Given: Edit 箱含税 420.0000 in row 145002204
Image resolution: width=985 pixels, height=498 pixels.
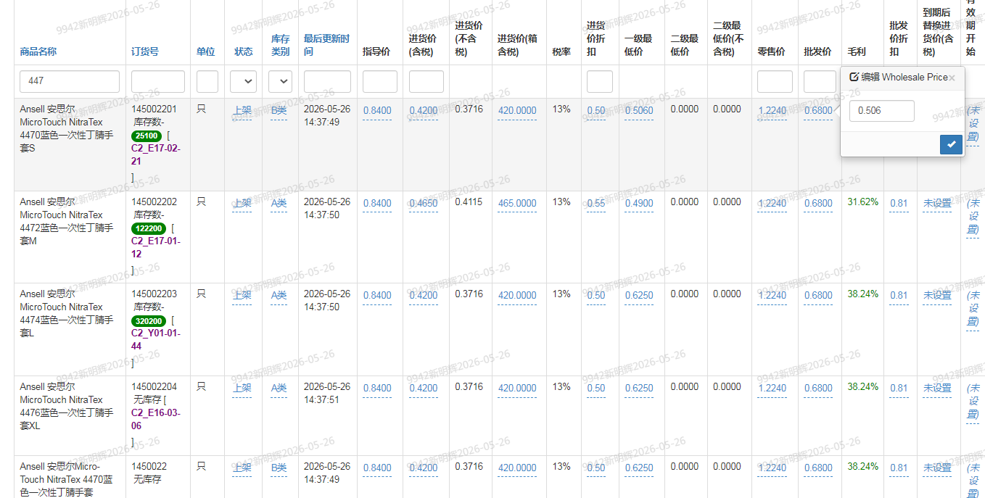Looking at the screenshot, I should 517,389.
